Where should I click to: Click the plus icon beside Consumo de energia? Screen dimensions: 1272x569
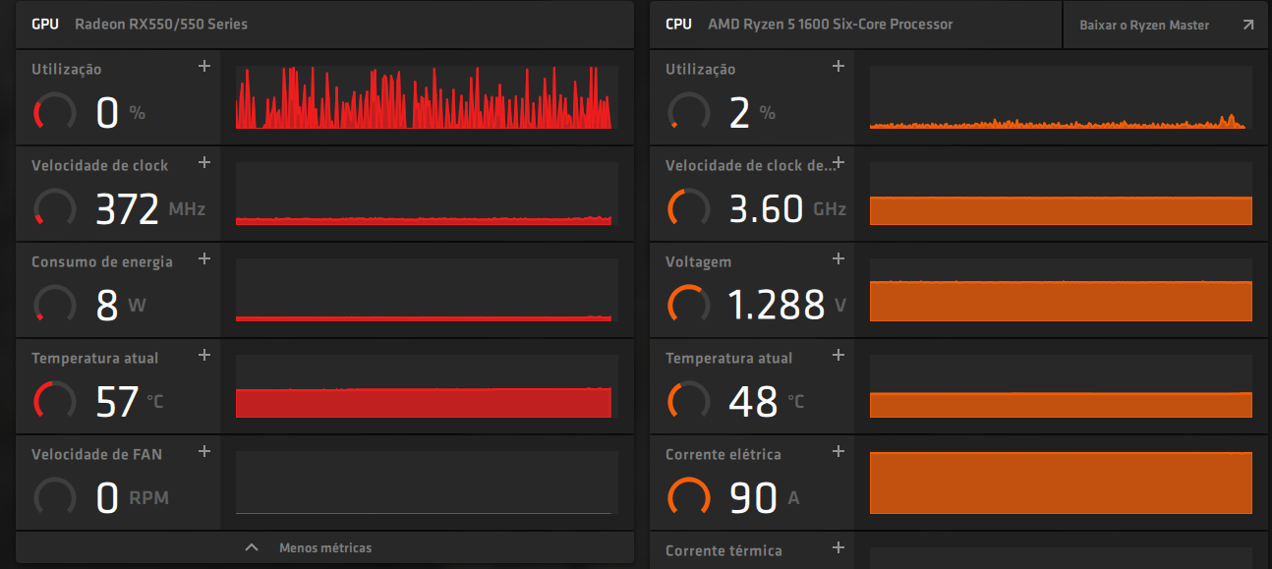click(204, 258)
